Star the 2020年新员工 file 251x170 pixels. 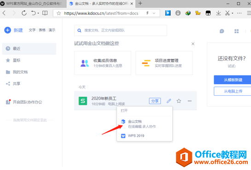pos(179,101)
